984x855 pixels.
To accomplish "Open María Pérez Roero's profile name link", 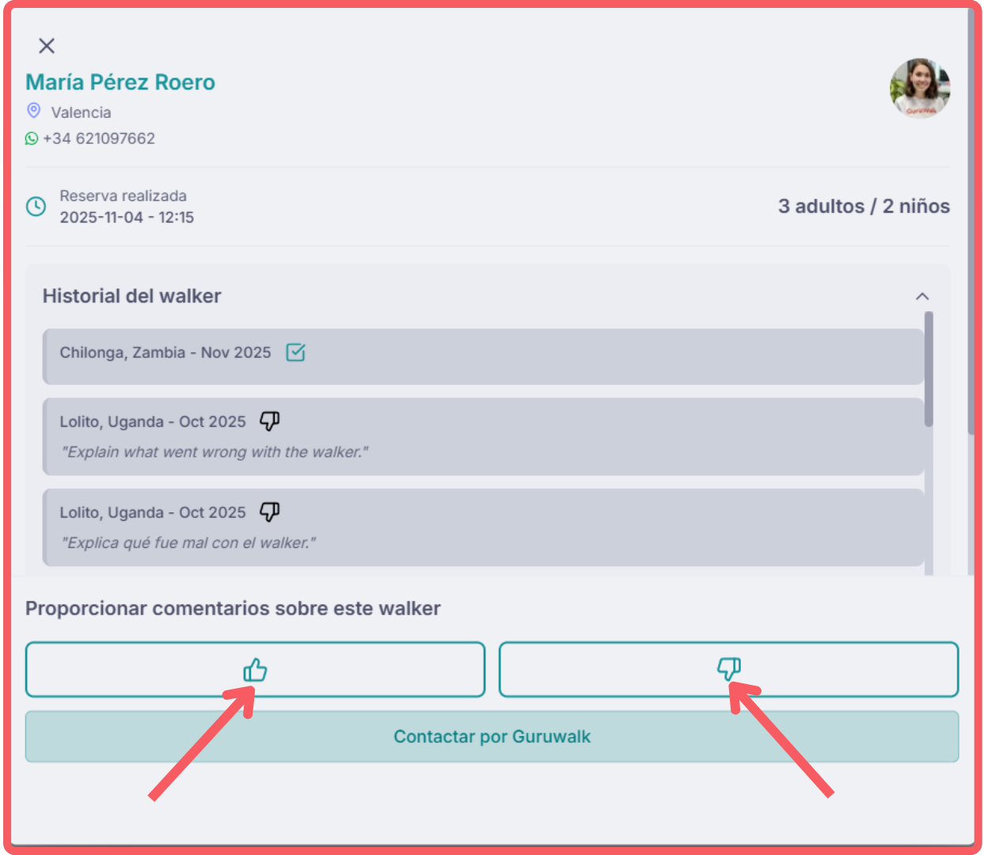I will (x=120, y=82).
